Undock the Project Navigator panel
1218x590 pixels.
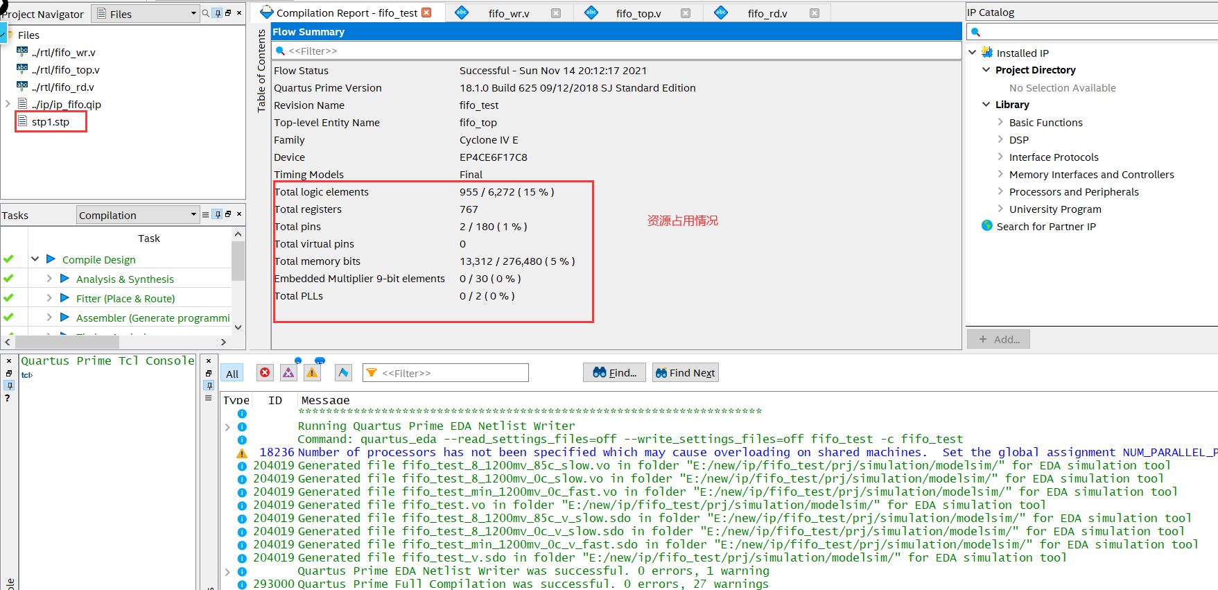[228, 13]
